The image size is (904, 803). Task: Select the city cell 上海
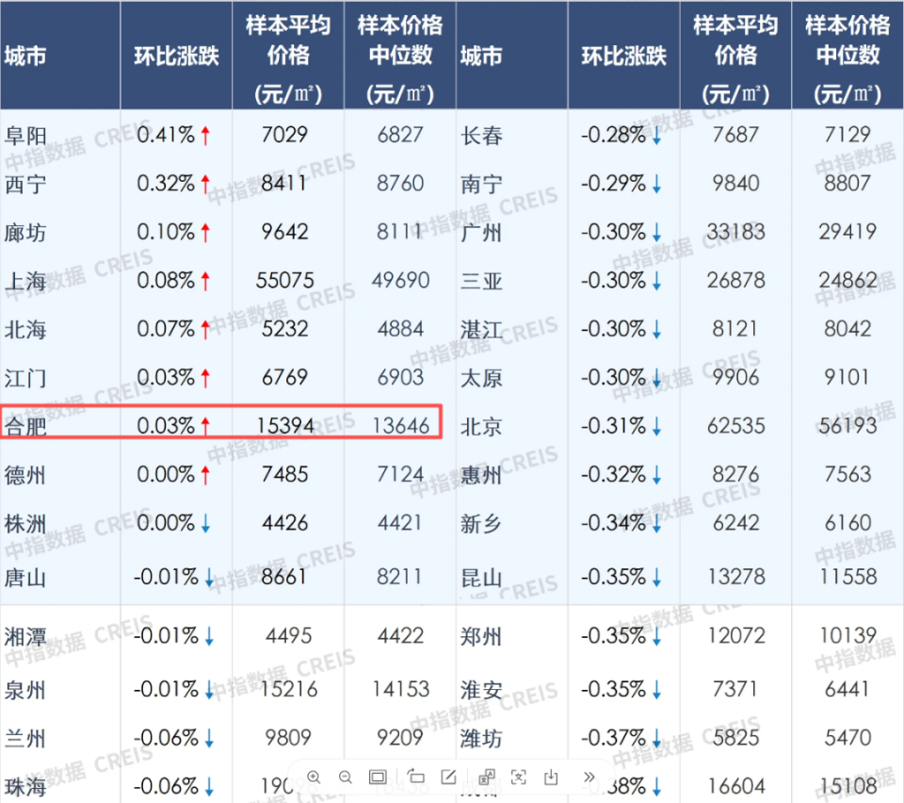(25, 282)
